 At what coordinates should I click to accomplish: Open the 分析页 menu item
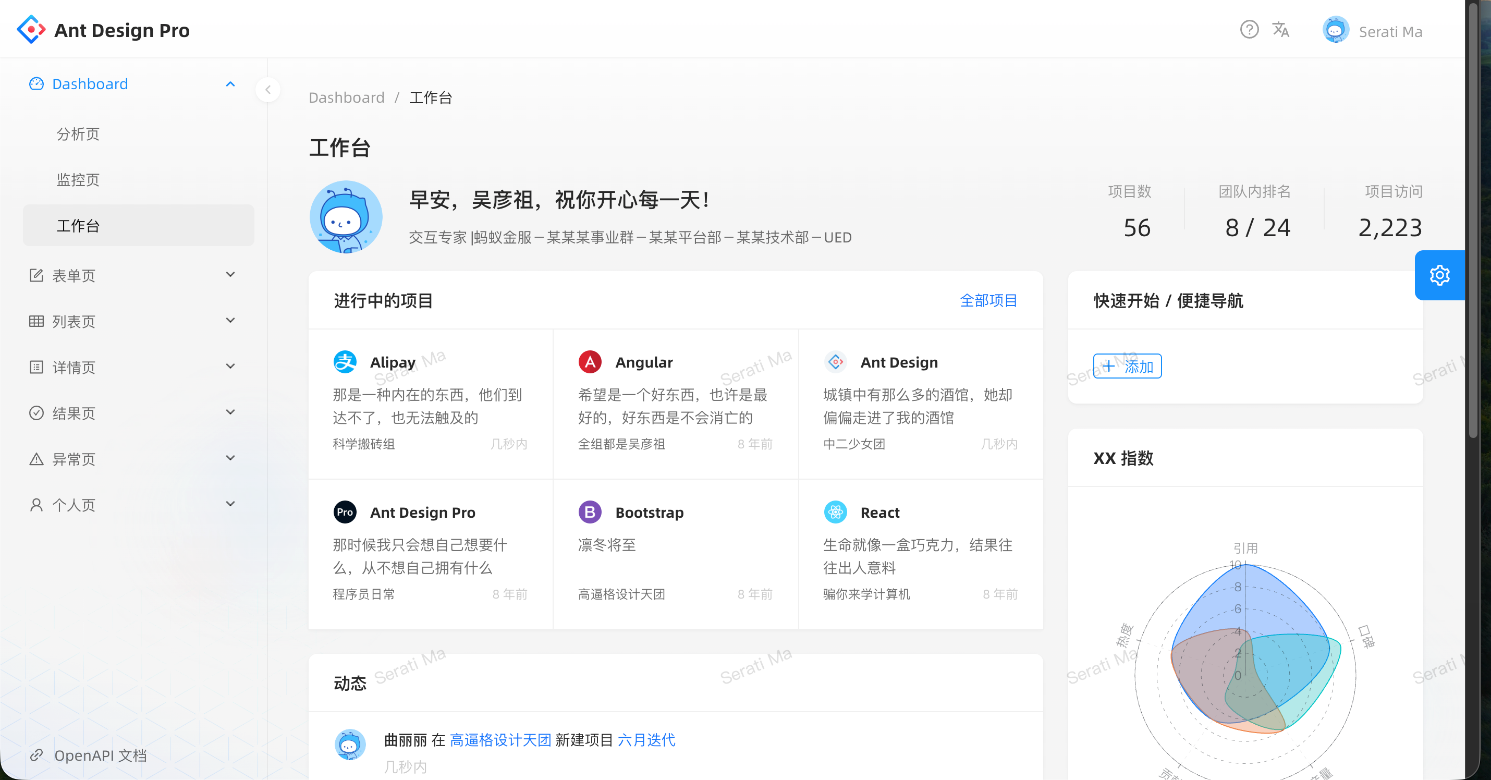pos(78,134)
